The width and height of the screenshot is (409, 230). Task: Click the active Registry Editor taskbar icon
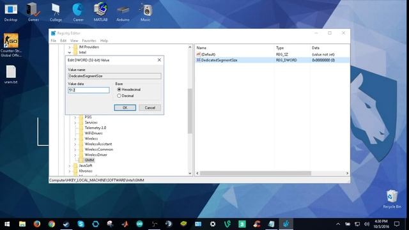click(286, 224)
